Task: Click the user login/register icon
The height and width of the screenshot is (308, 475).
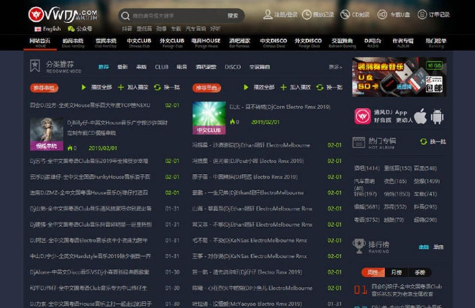Action: point(268,14)
